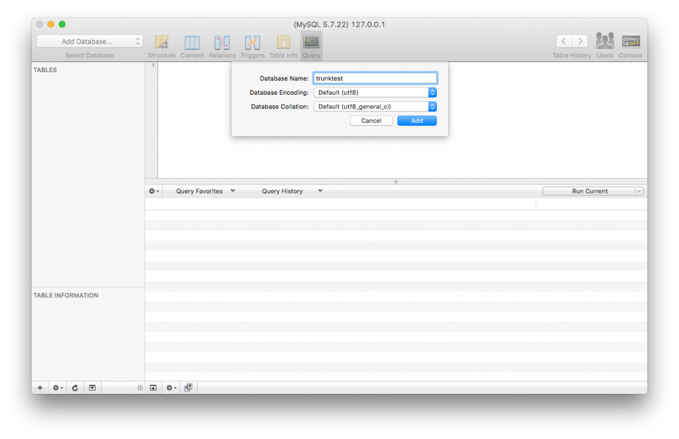Image resolution: width=679 pixels, height=439 pixels.
Task: Click the multiple-results icon in bottom bar
Action: (x=188, y=387)
